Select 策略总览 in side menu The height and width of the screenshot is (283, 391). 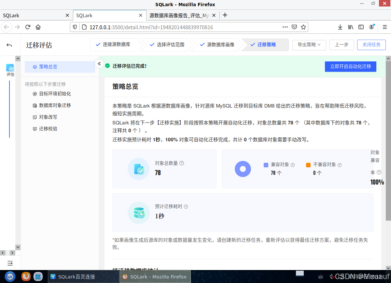[60, 67]
